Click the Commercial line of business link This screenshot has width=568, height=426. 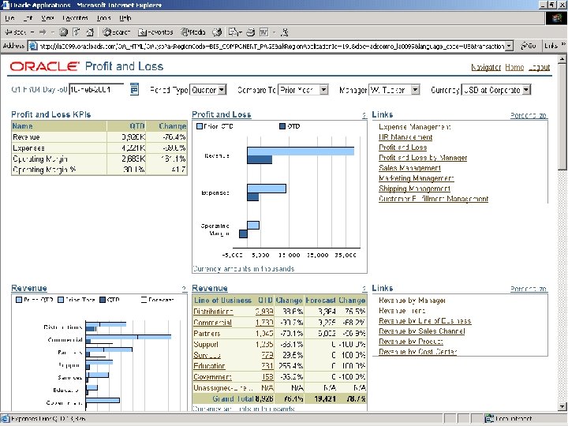212,323
